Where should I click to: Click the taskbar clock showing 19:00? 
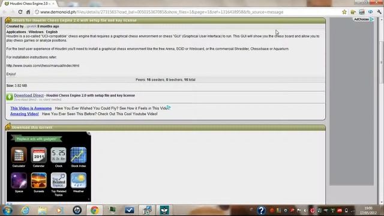click(x=368, y=211)
